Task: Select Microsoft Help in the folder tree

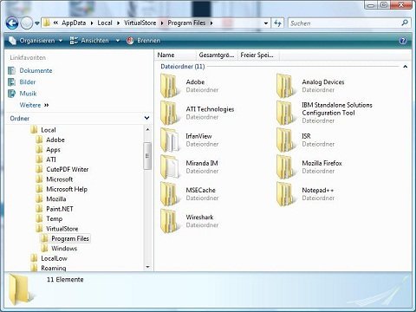Action: click(67, 189)
